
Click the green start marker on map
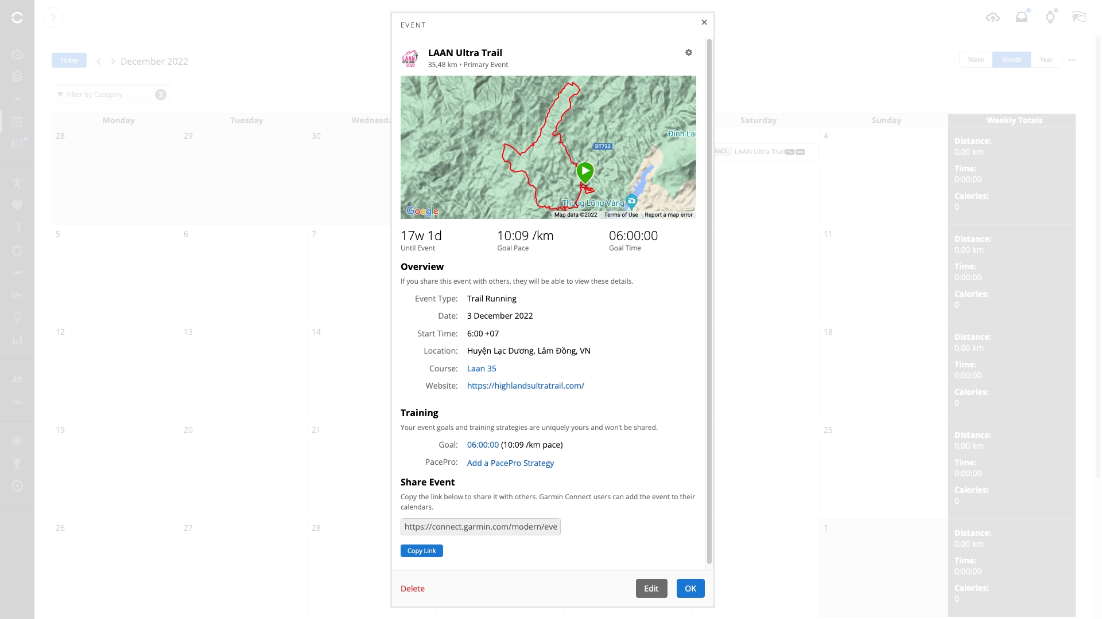585,173
